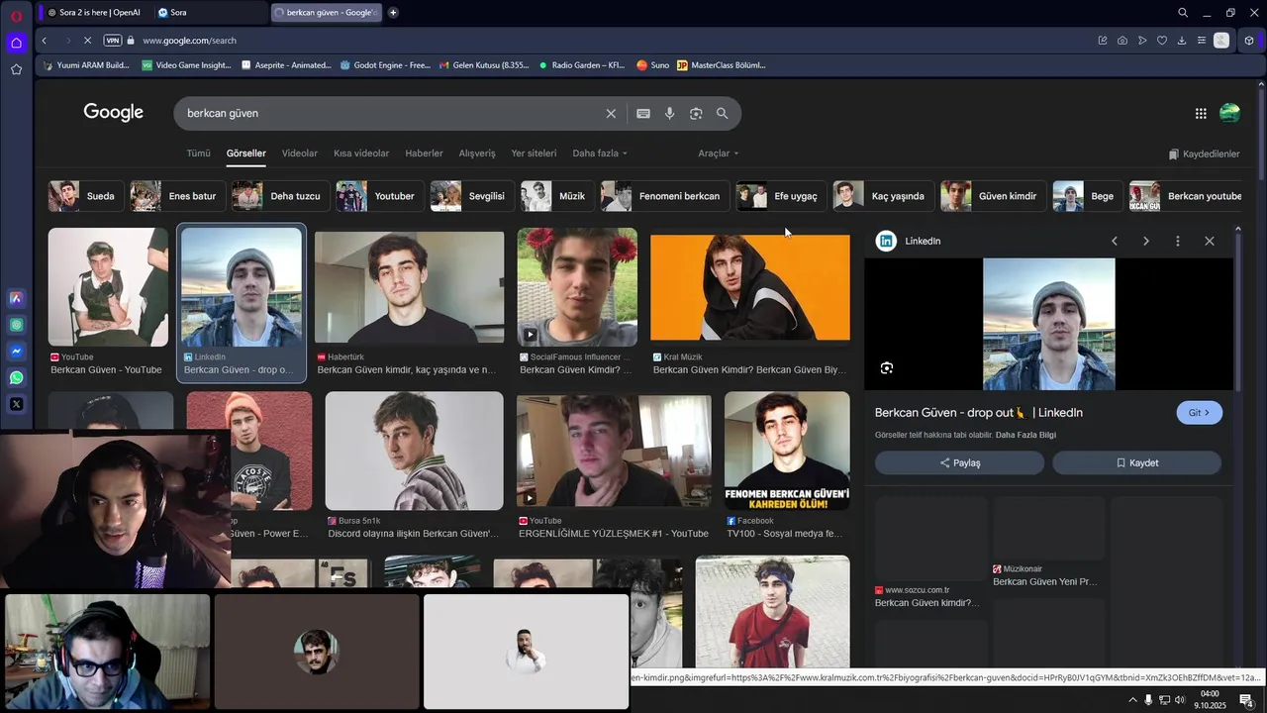Open WhatsApp in the Opera sidebar
The height and width of the screenshot is (713, 1267).
(17, 378)
